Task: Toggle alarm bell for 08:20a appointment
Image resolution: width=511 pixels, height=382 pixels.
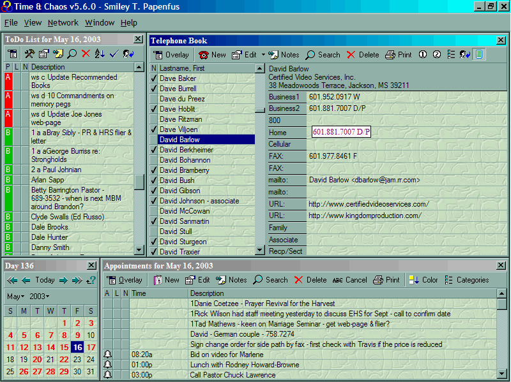Action: pos(107,355)
